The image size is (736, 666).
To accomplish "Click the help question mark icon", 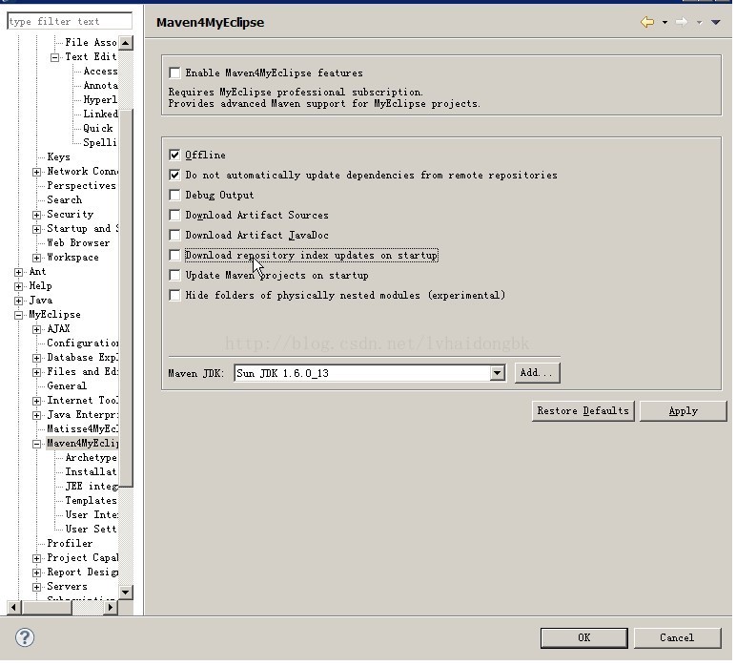I will click(25, 637).
